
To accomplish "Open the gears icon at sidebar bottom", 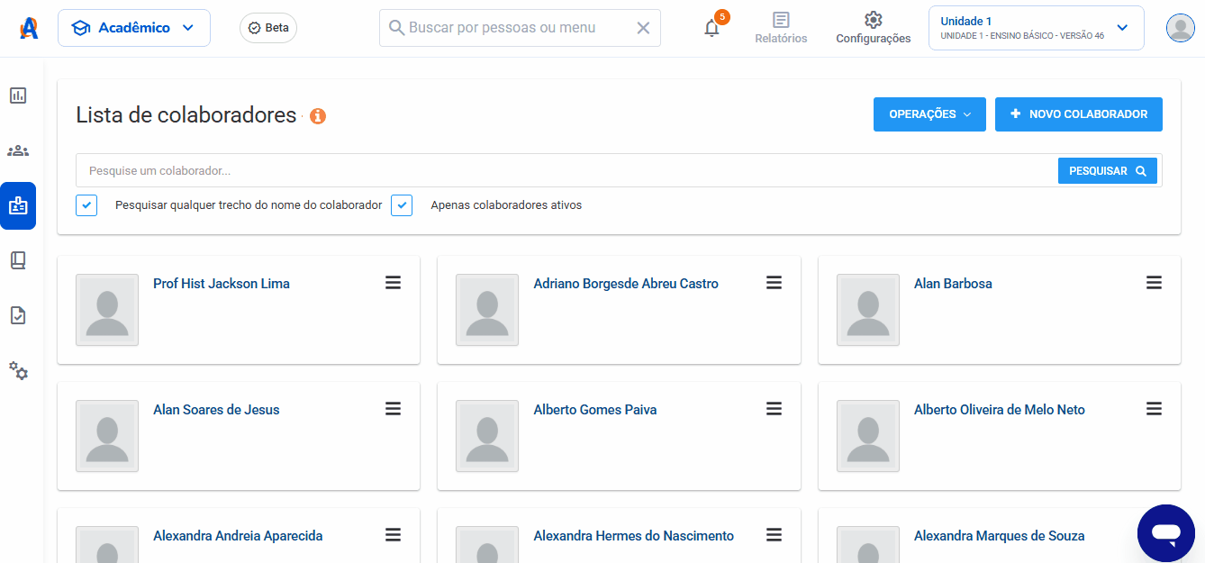I will [x=18, y=371].
